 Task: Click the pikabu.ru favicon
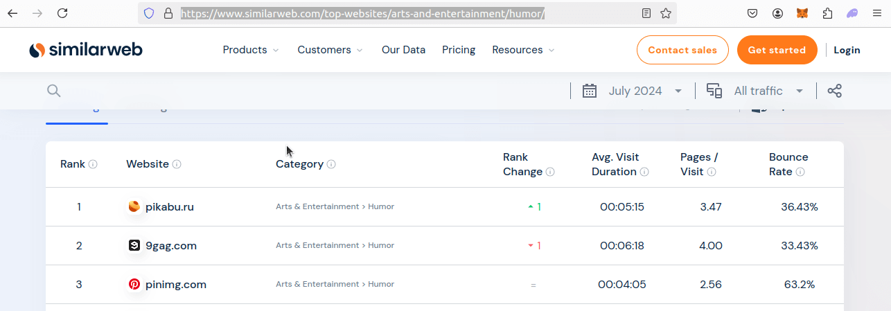(134, 206)
